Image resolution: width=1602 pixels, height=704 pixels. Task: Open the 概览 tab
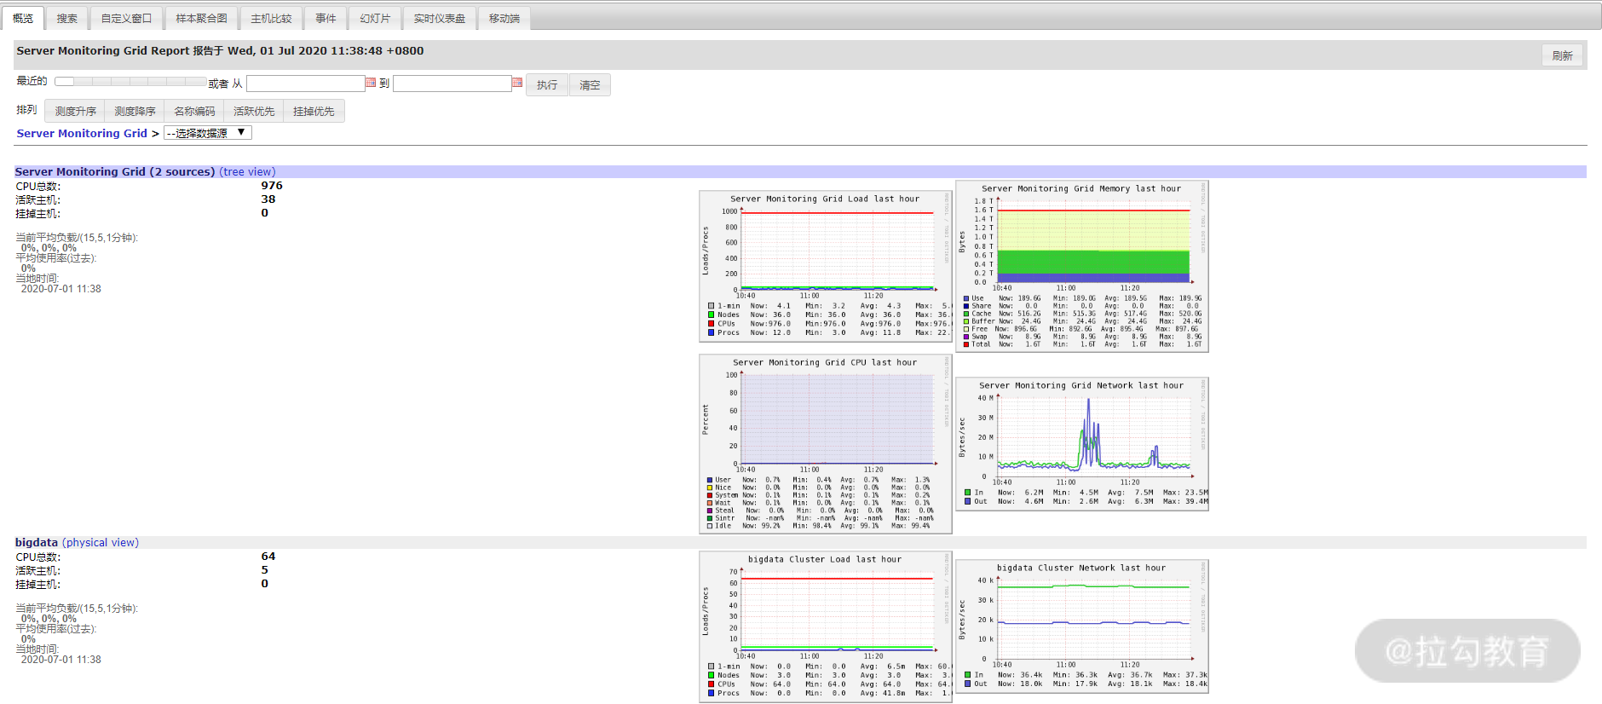coord(23,18)
